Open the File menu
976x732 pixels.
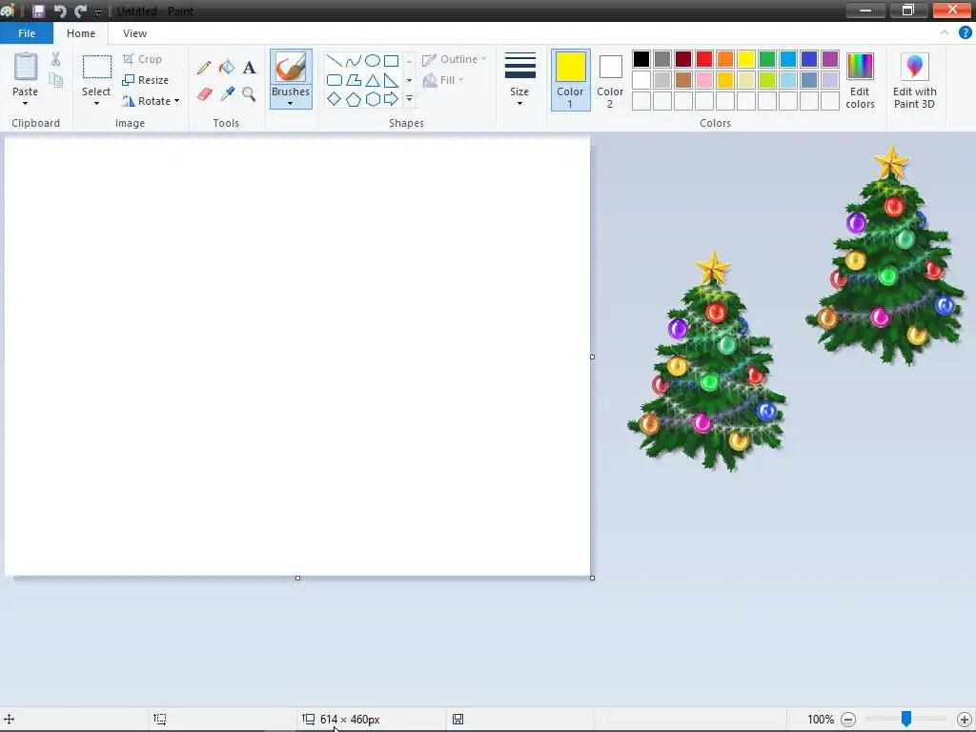(x=27, y=33)
